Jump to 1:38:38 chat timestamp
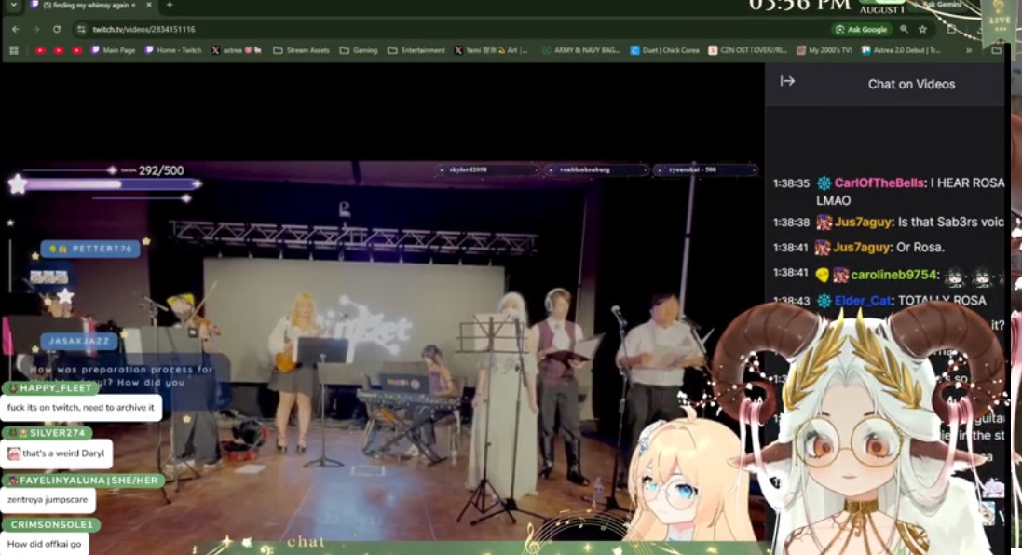The height and width of the screenshot is (555, 1022). pyautogui.click(x=791, y=223)
